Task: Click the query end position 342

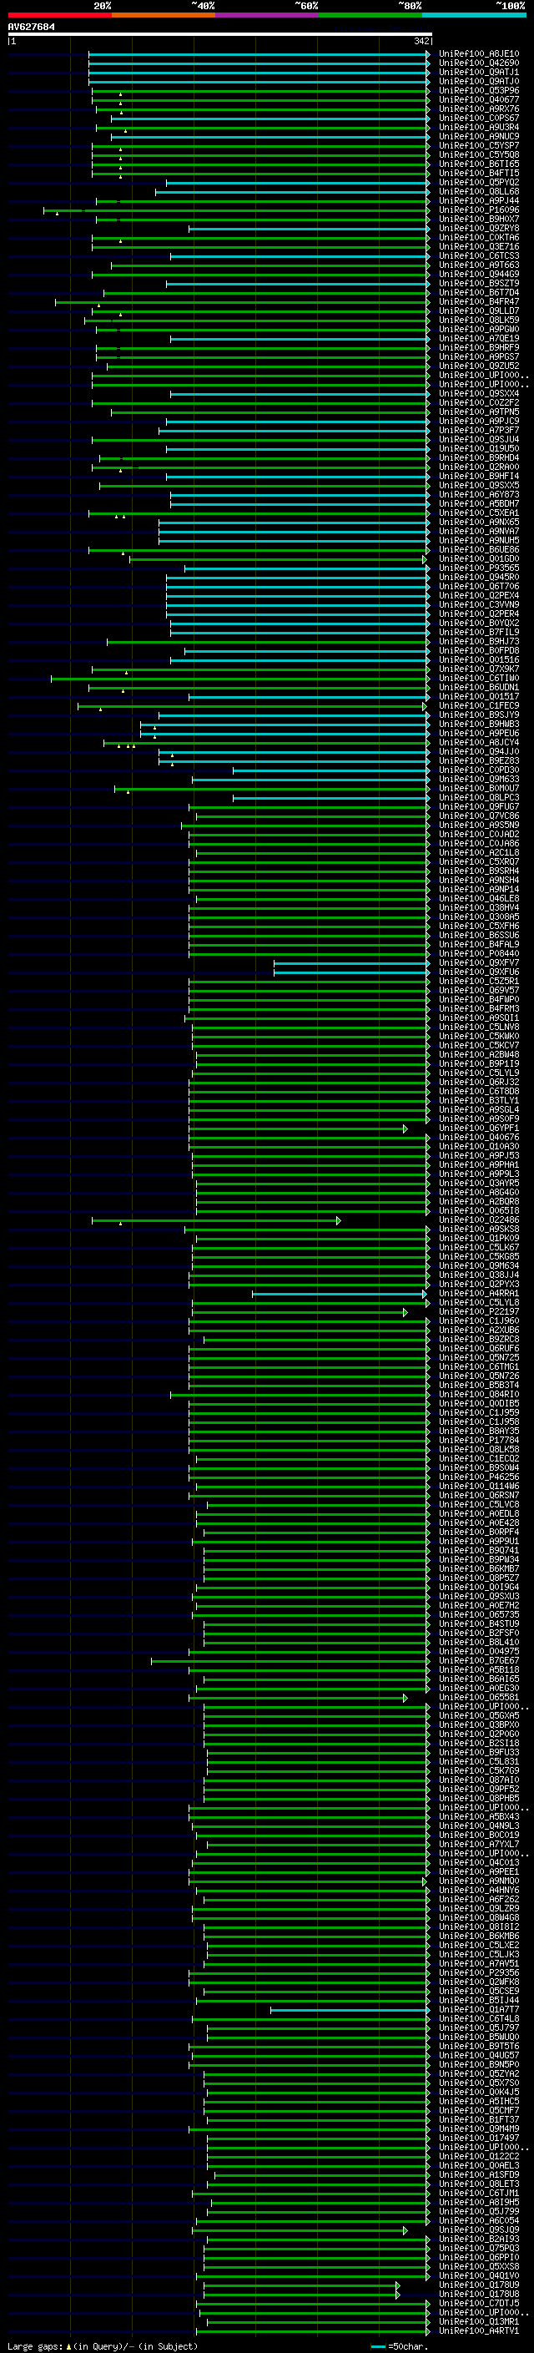Action: 421,41
